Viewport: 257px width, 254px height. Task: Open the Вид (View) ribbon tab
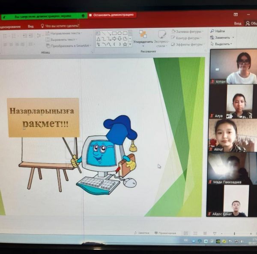[x=30, y=26]
